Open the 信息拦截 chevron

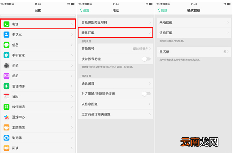[x=228, y=33]
